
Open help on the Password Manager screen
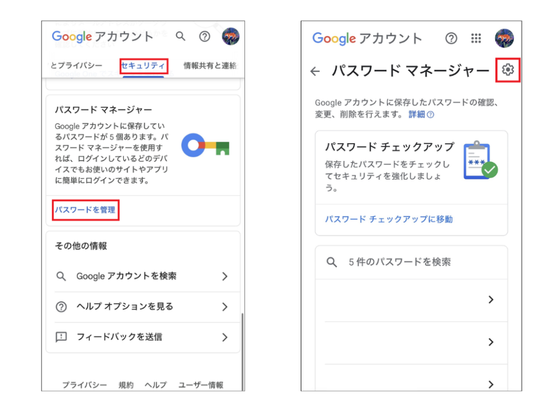[x=451, y=39]
